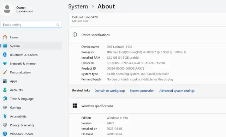The height and width of the screenshot is (137, 226).
Task: Navigate back to System breadcrumb
Action: (x=78, y=6)
